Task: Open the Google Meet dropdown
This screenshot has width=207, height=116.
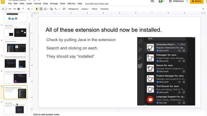Action: point(161,1)
